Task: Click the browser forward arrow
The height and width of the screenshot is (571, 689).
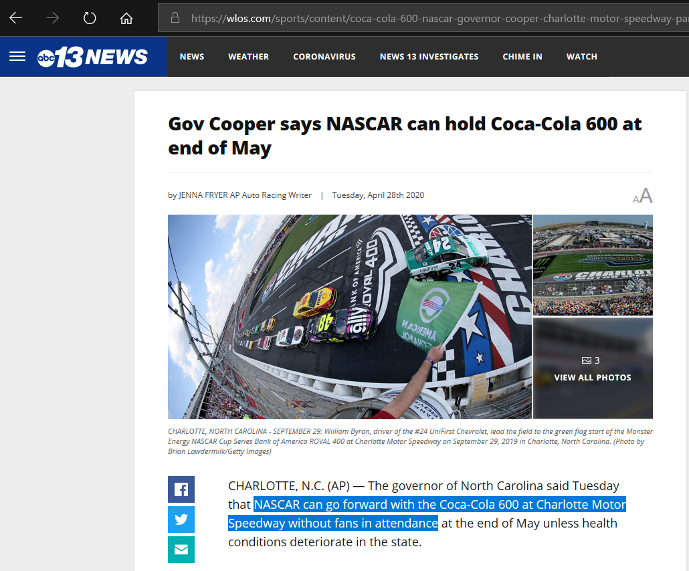Action: point(53,18)
